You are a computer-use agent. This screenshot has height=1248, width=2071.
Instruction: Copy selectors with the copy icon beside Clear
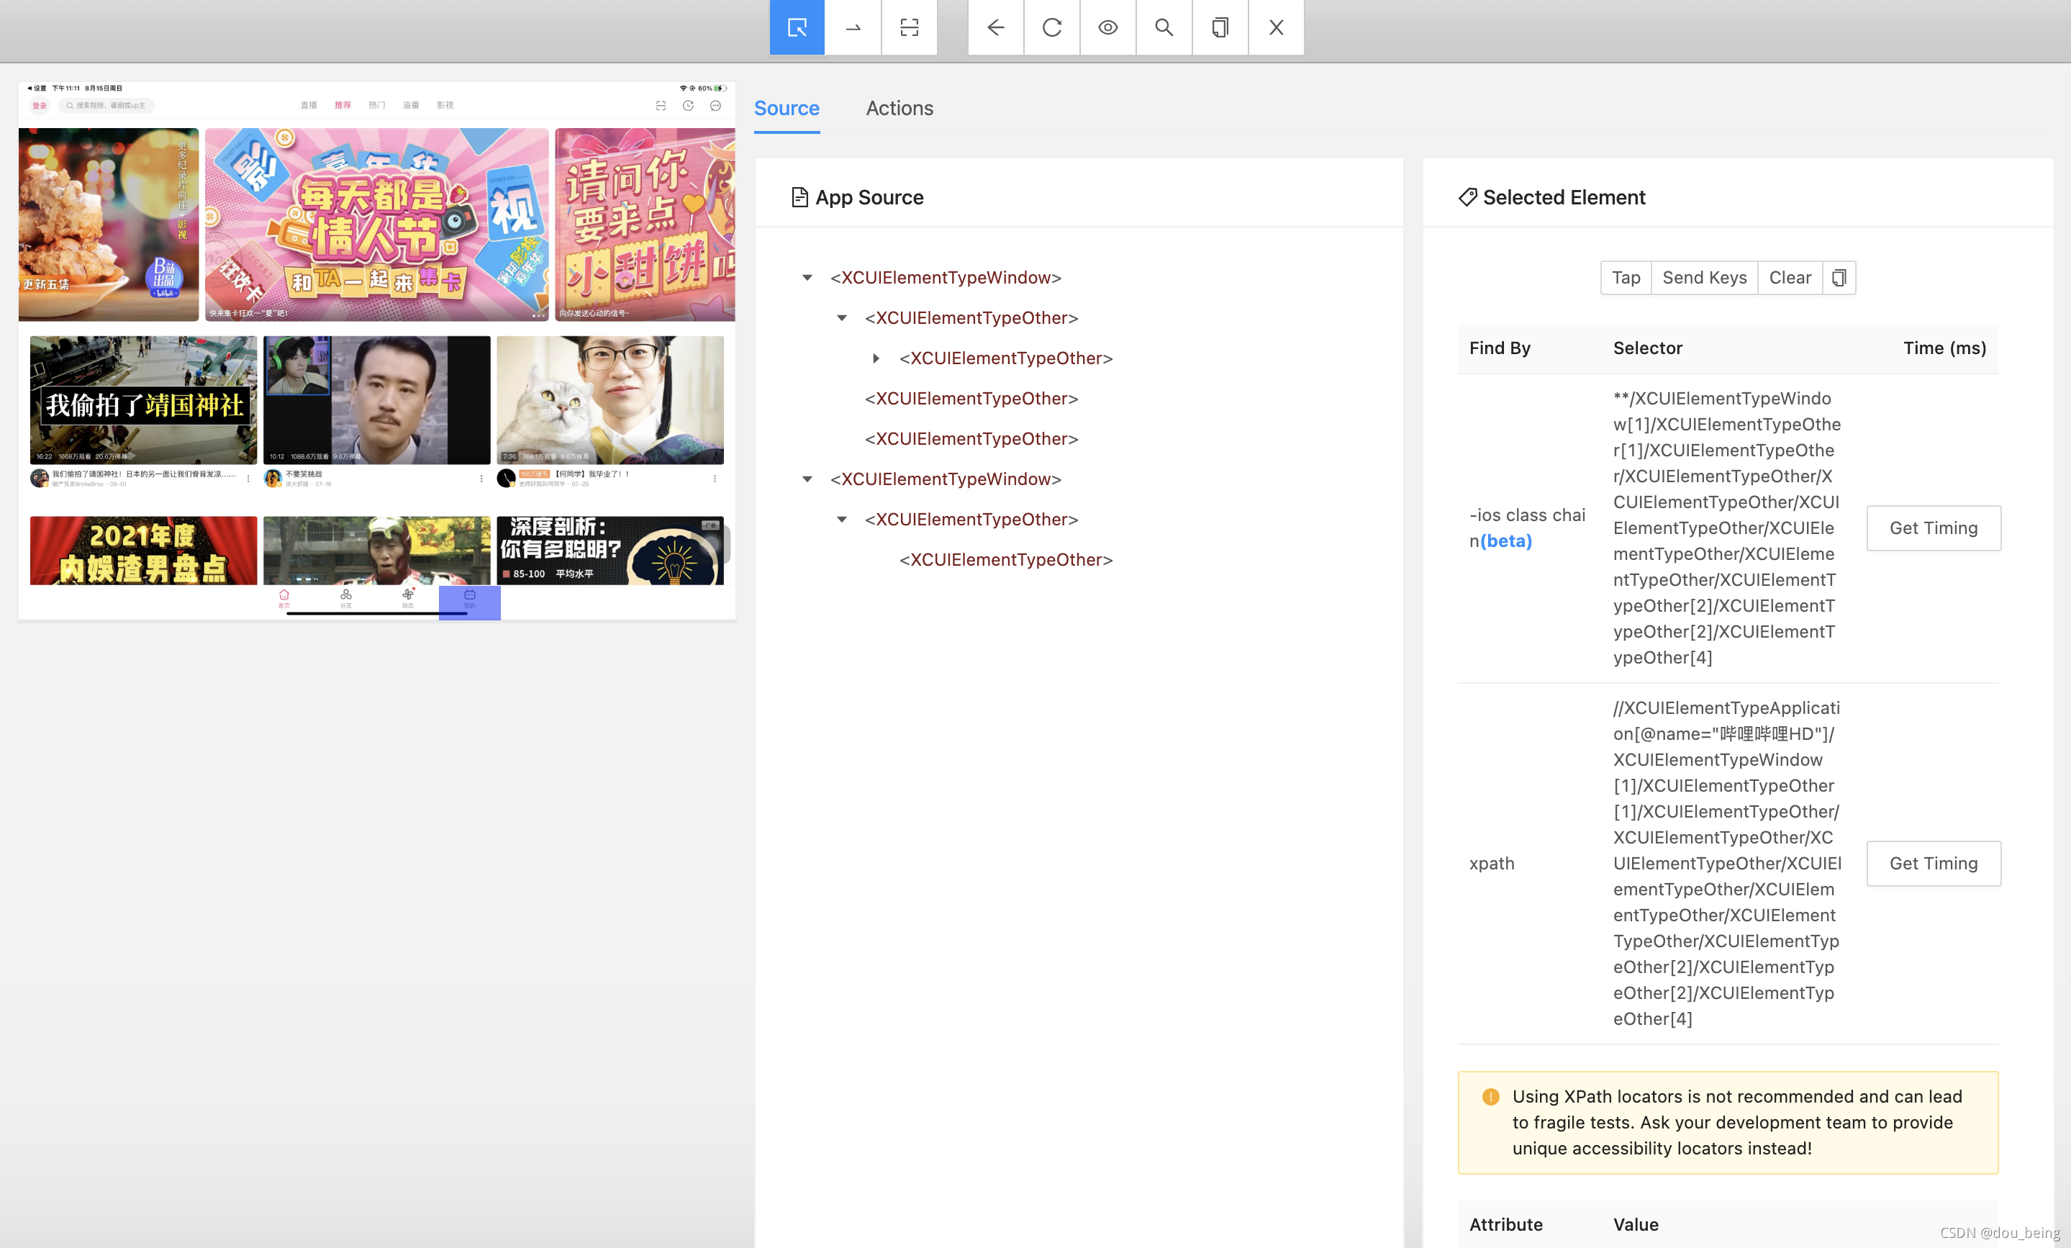click(x=1839, y=277)
